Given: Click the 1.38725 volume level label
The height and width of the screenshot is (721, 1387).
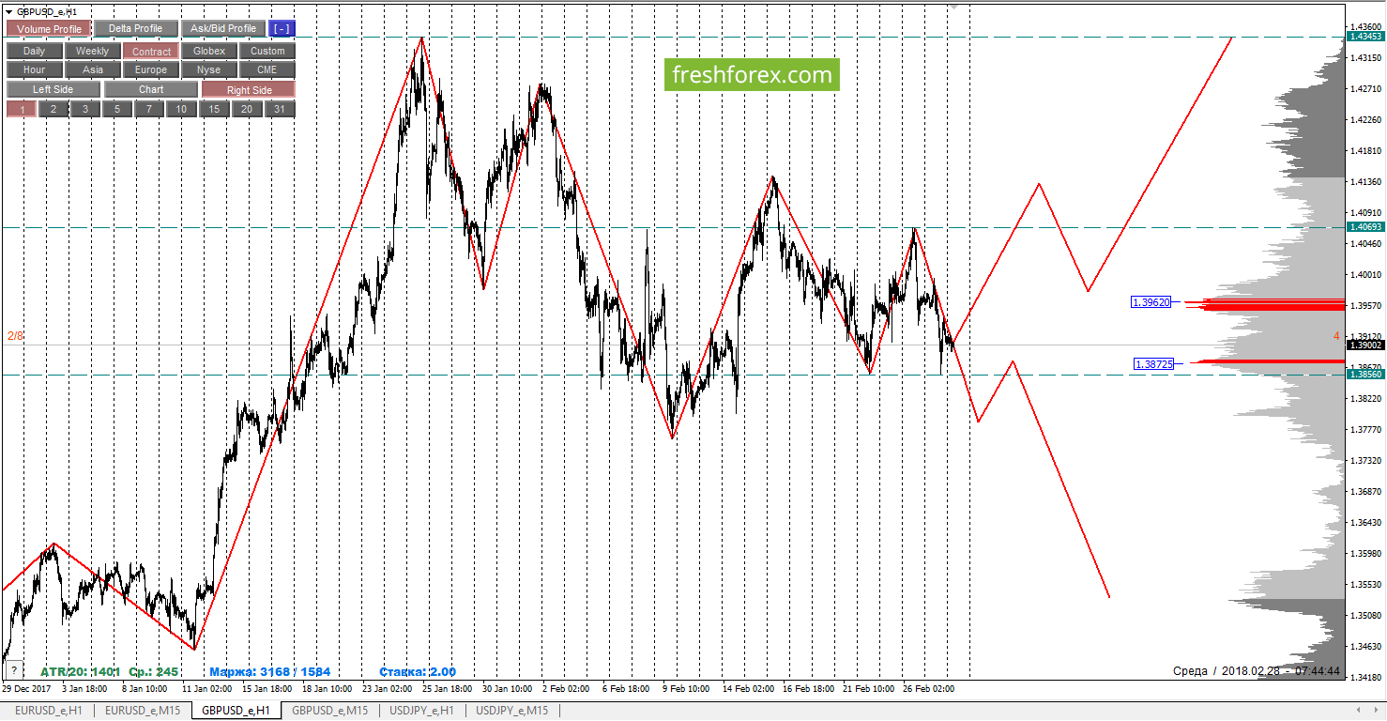Looking at the screenshot, I should tap(1153, 363).
